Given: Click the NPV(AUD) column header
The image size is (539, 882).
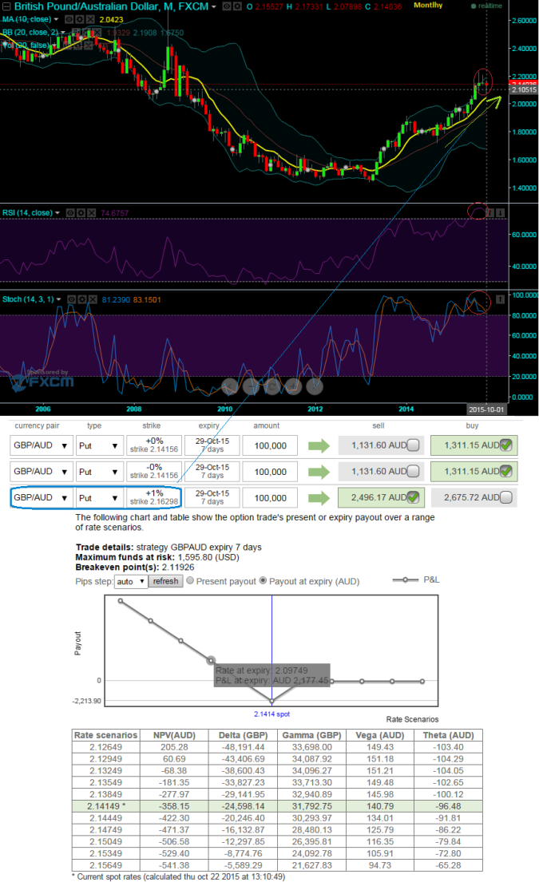Looking at the screenshot, I should (174, 735).
